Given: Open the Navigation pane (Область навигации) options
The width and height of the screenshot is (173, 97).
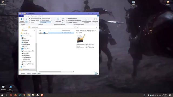Looking at the screenshot, I should [x=22, y=20].
